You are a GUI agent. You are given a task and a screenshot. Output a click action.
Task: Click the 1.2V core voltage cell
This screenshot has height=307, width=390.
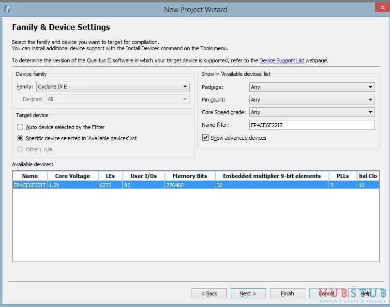pyautogui.click(x=73, y=185)
